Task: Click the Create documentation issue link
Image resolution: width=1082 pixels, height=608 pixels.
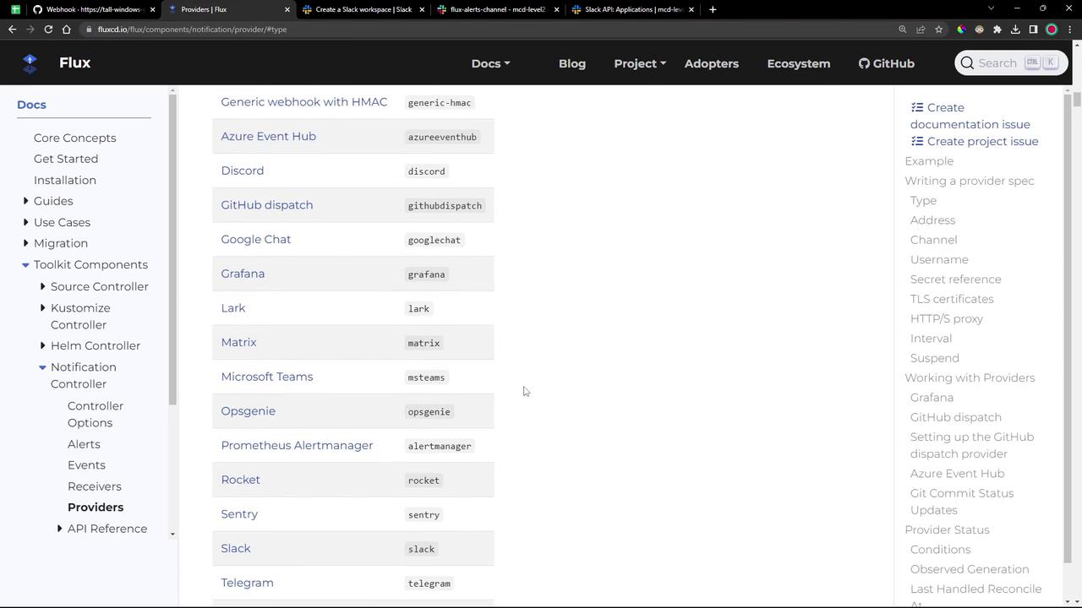Action: (x=970, y=116)
